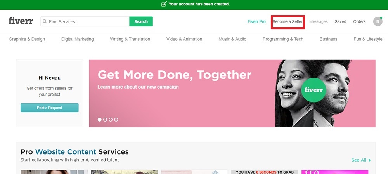Viewport: 388px width, 174px height.
Task: Click the Hi Negar greeting text
Action: pyautogui.click(x=50, y=78)
